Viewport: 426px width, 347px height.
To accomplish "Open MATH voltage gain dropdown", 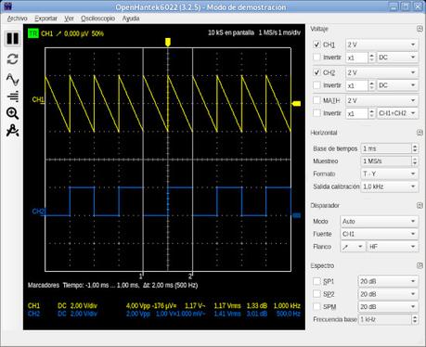I will (x=381, y=100).
